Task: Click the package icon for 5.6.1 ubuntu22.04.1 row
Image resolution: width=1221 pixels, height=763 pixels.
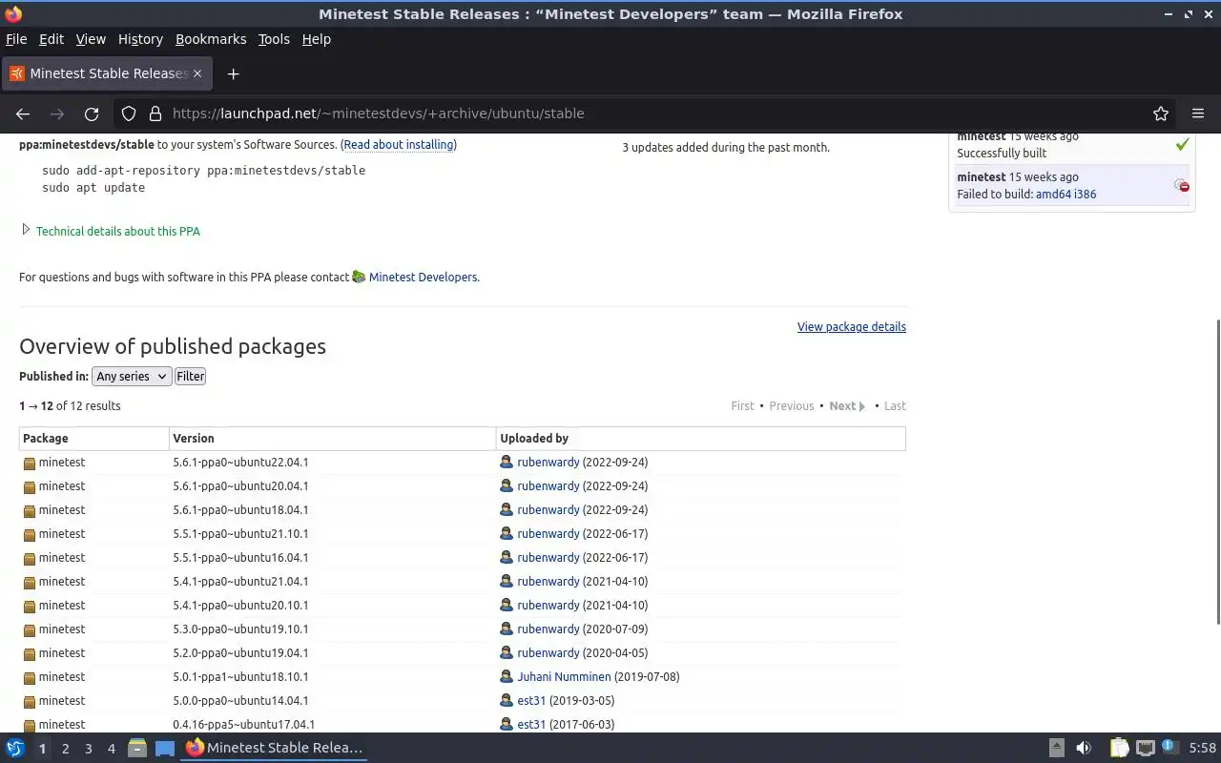Action: click(30, 463)
